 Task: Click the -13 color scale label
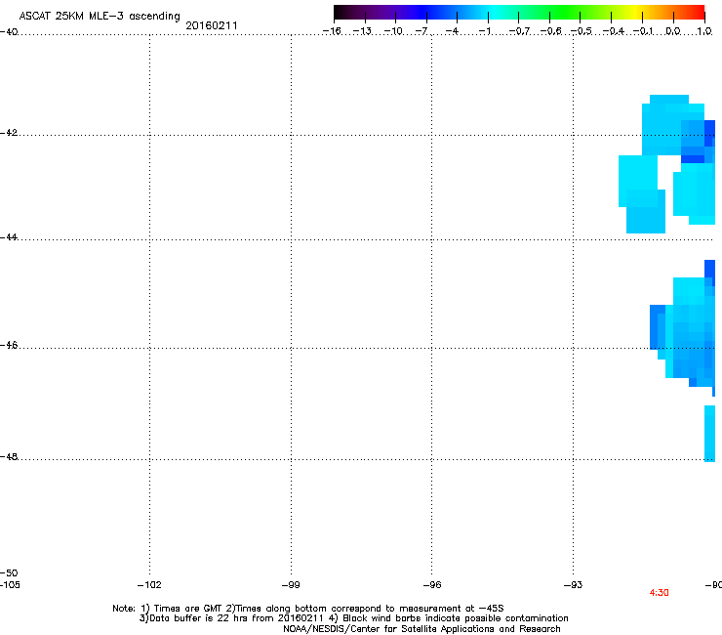[362, 31]
